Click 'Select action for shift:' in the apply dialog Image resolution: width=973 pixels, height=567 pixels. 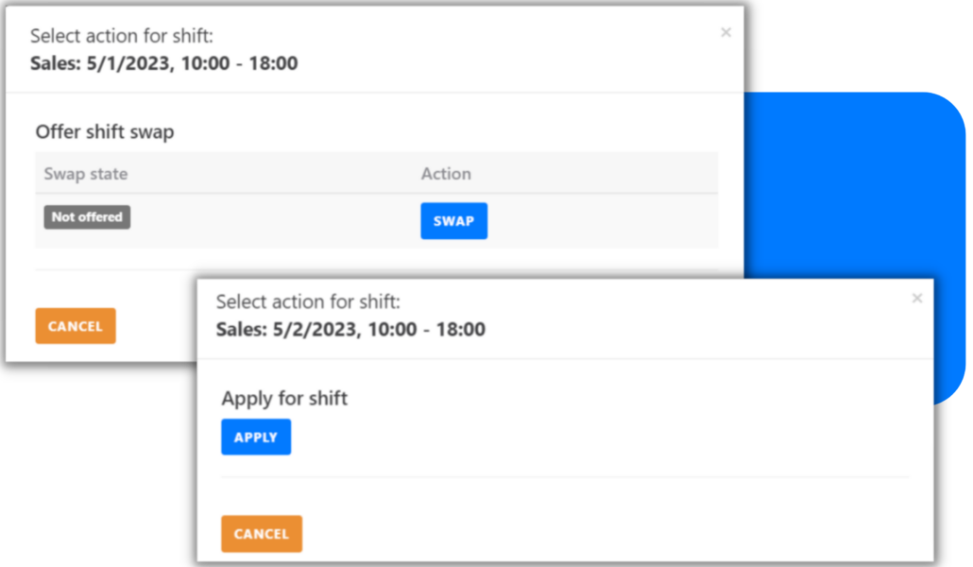point(308,302)
